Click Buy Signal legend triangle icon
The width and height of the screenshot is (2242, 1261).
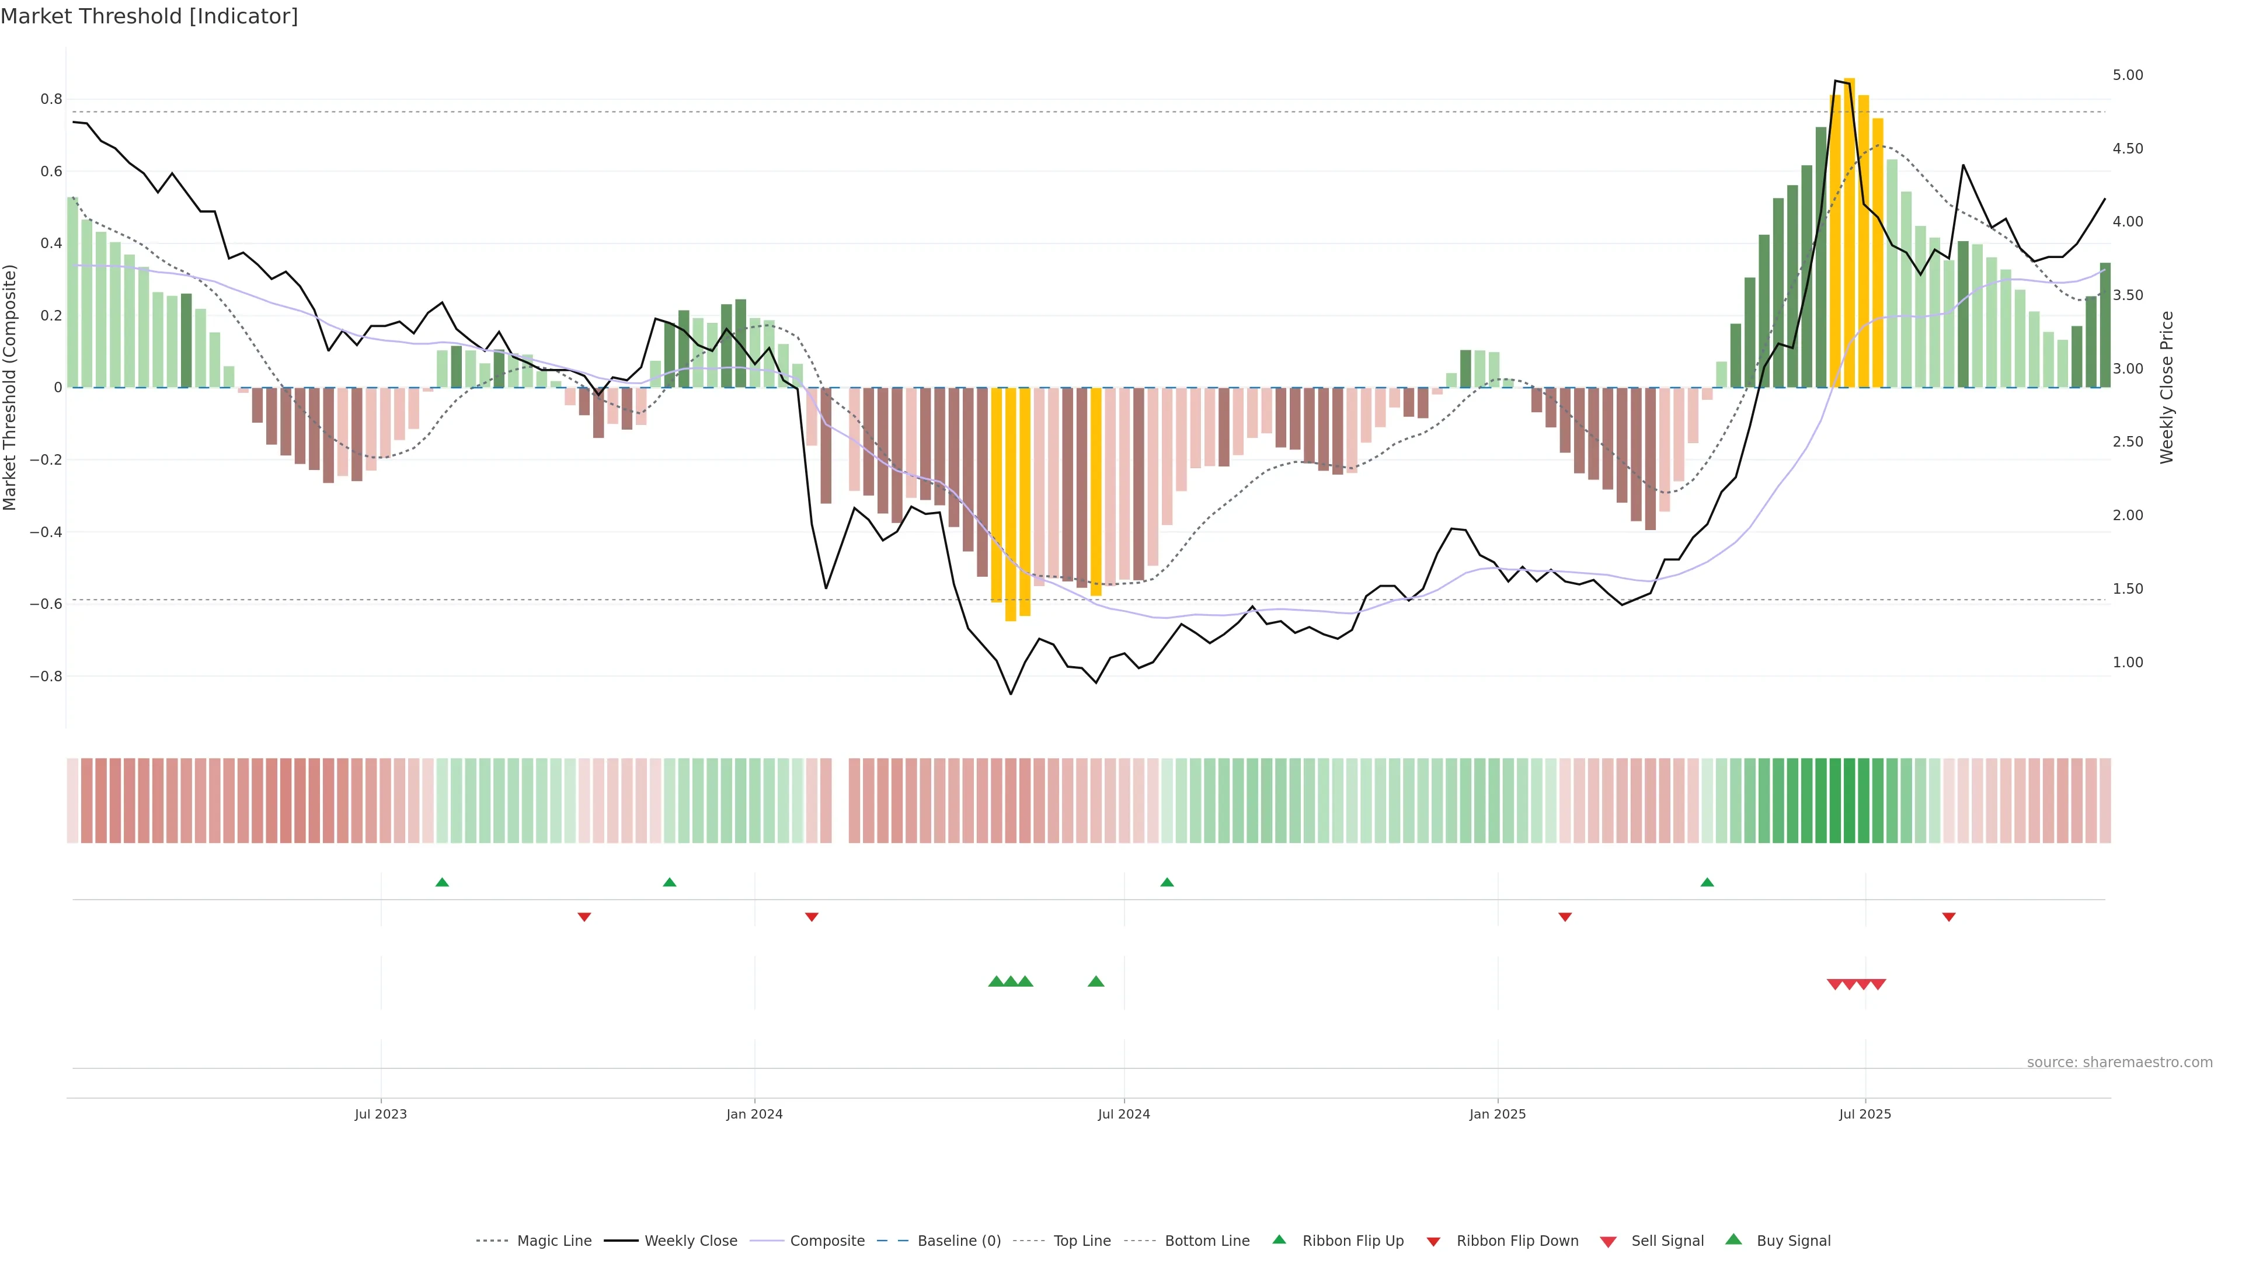[1733, 1239]
